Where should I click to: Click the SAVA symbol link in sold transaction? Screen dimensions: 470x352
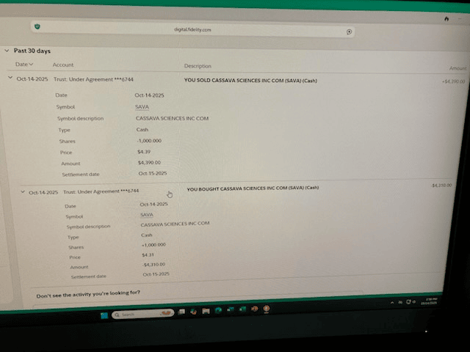tap(142, 107)
